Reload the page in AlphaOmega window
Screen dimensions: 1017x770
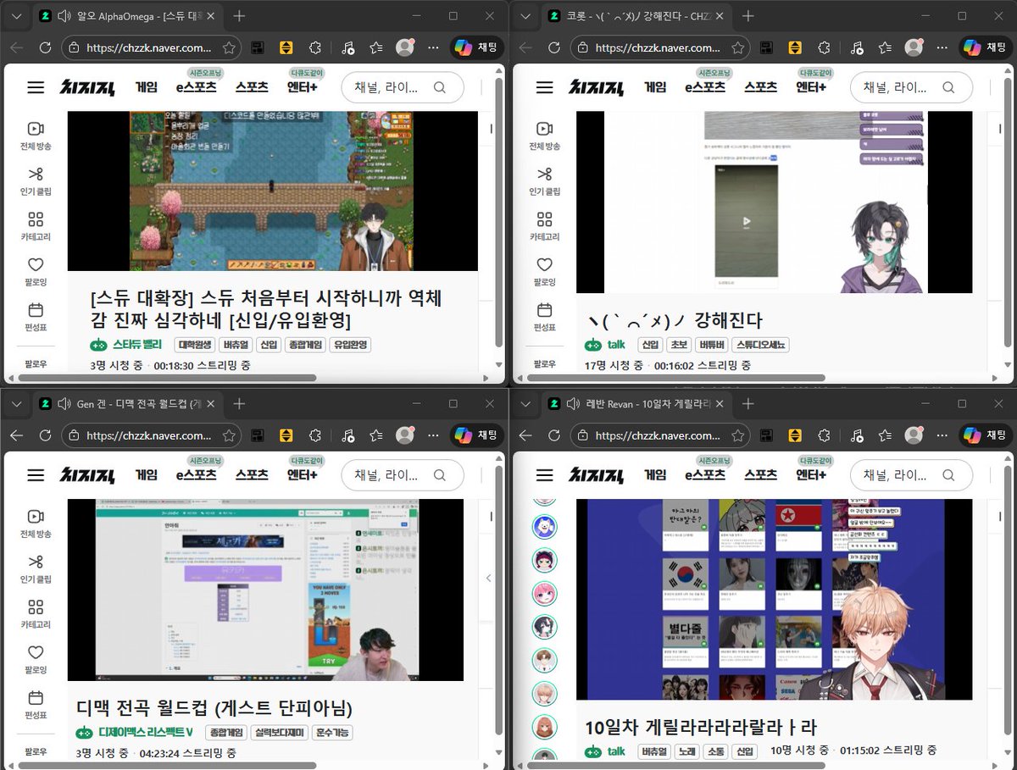[x=45, y=48]
